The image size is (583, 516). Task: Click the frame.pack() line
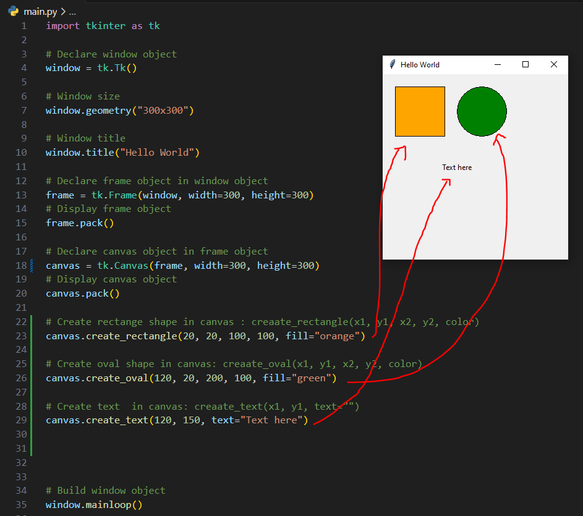(80, 223)
